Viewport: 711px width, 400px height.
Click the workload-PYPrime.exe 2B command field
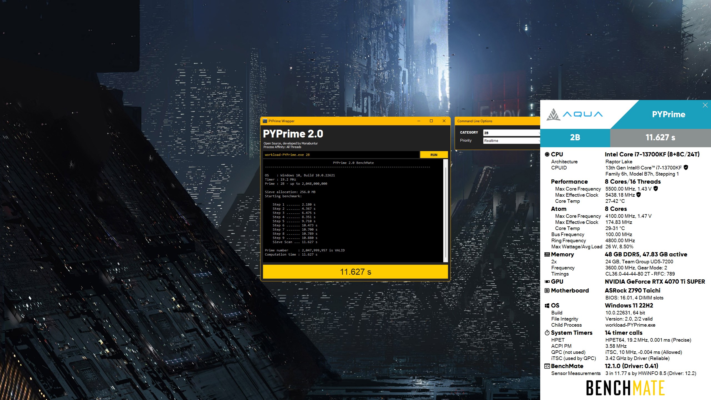click(x=341, y=155)
